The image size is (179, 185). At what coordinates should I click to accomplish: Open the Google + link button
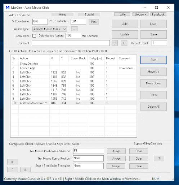coord(140,14)
